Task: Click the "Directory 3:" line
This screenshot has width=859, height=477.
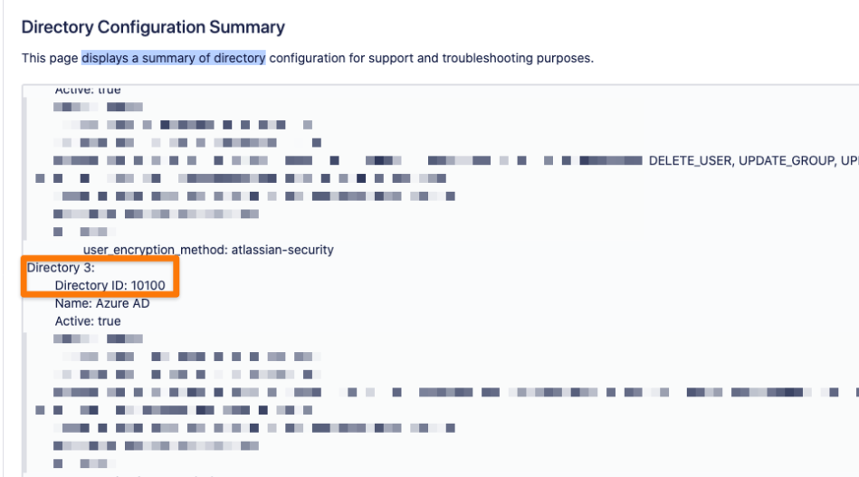Action: click(x=61, y=268)
